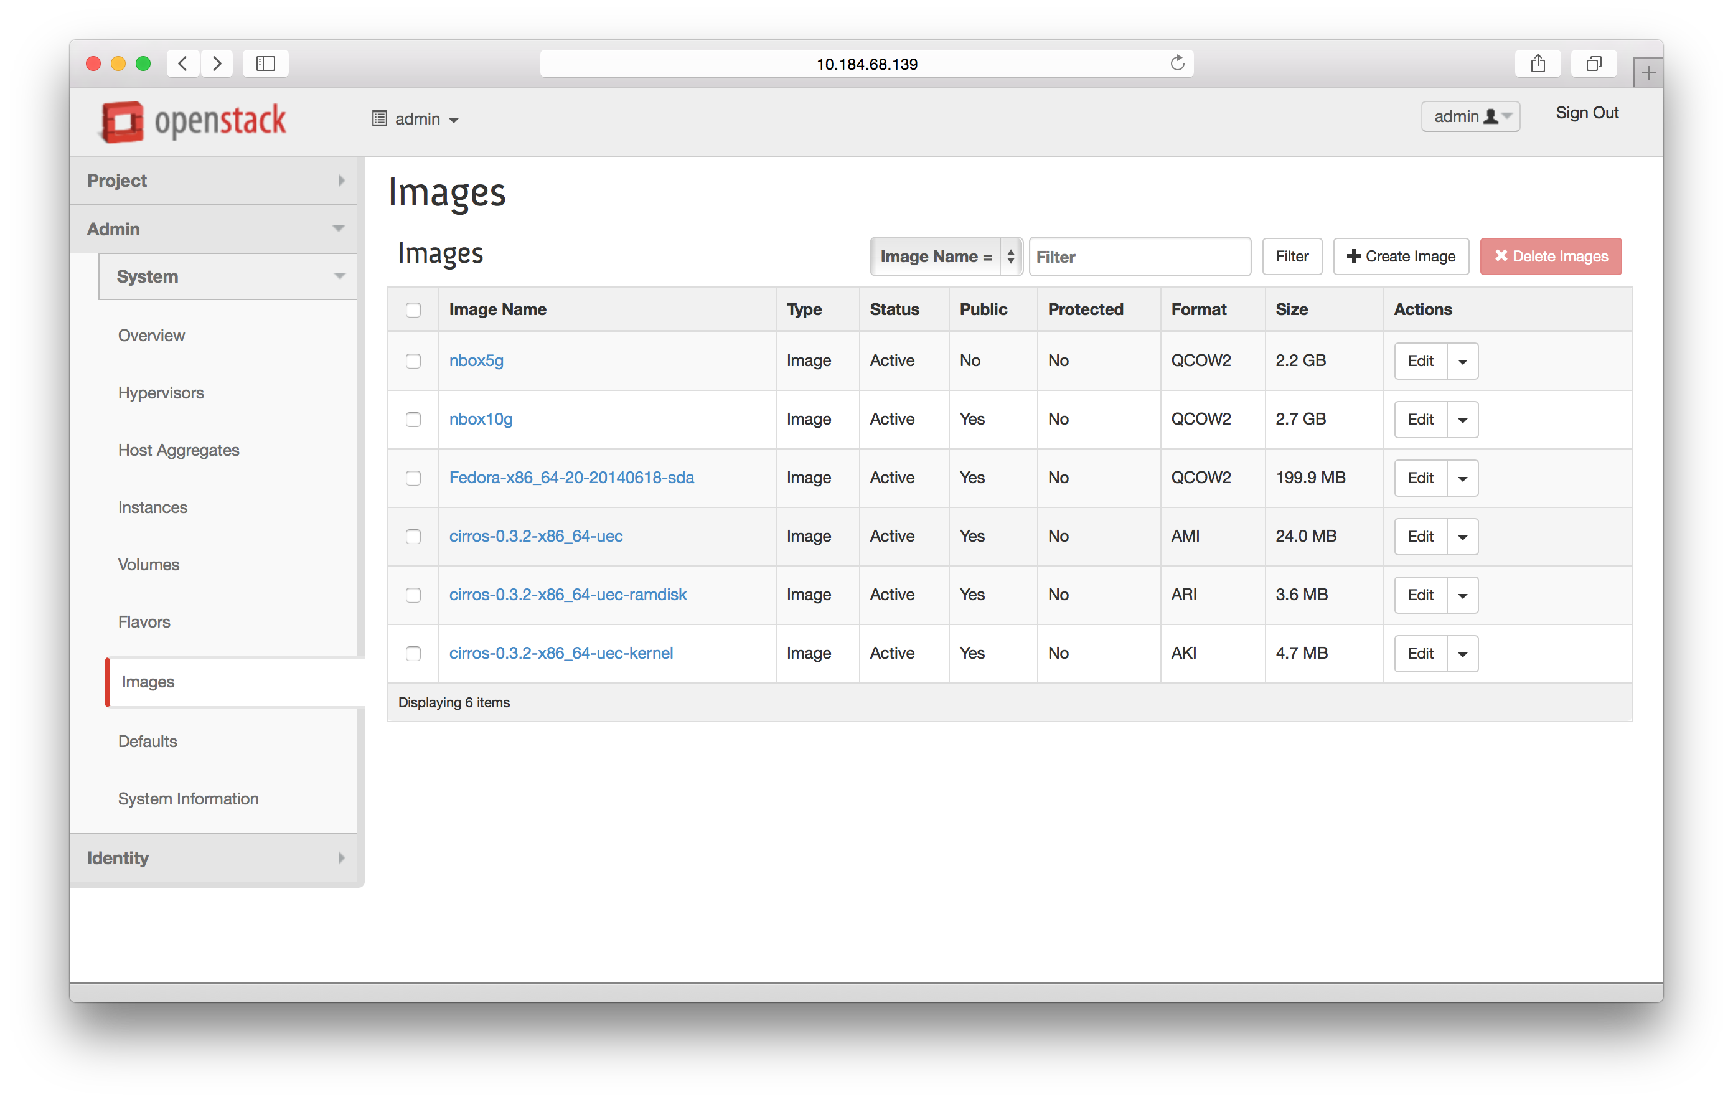Click the 'Displaying 6 items' footer text
This screenshot has height=1102, width=1733.
(453, 702)
